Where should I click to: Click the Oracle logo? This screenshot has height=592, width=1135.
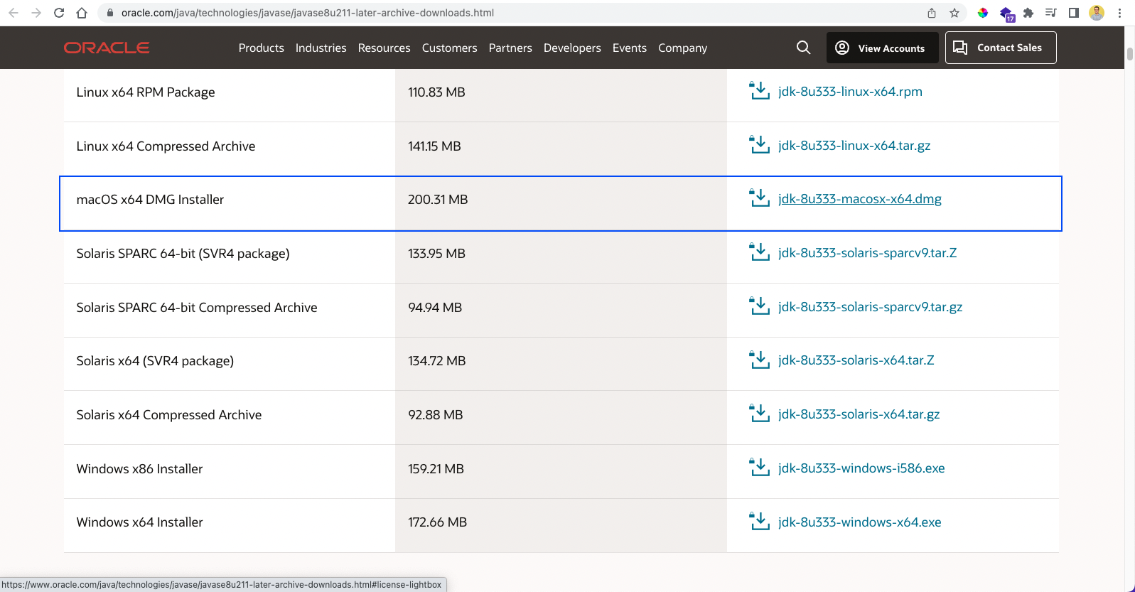tap(107, 48)
